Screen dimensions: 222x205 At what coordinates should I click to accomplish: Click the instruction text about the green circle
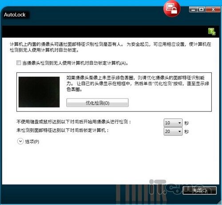(x=138, y=83)
